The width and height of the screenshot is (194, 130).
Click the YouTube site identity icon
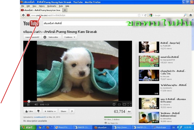tap(28, 15)
